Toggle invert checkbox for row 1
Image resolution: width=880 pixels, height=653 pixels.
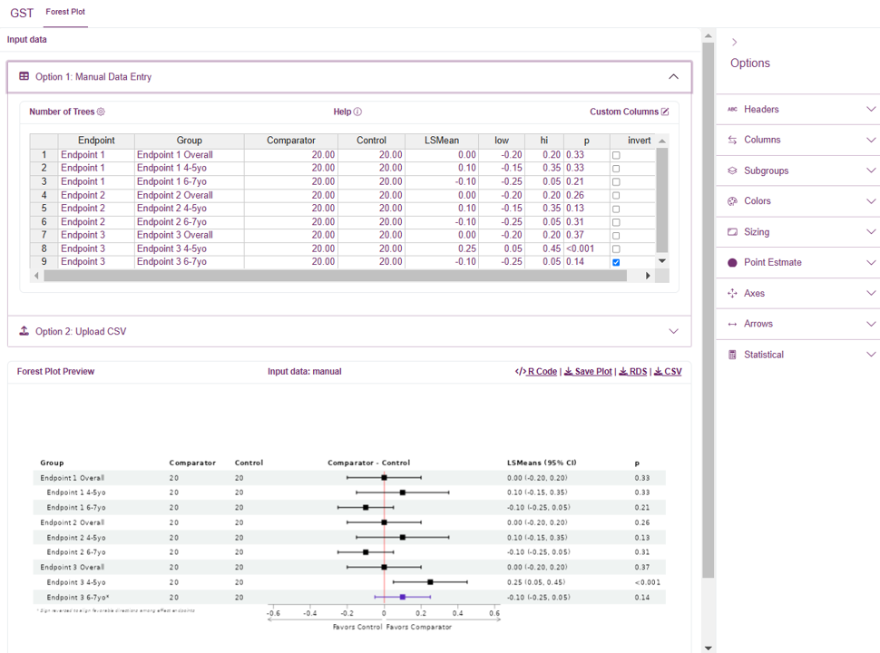(616, 155)
